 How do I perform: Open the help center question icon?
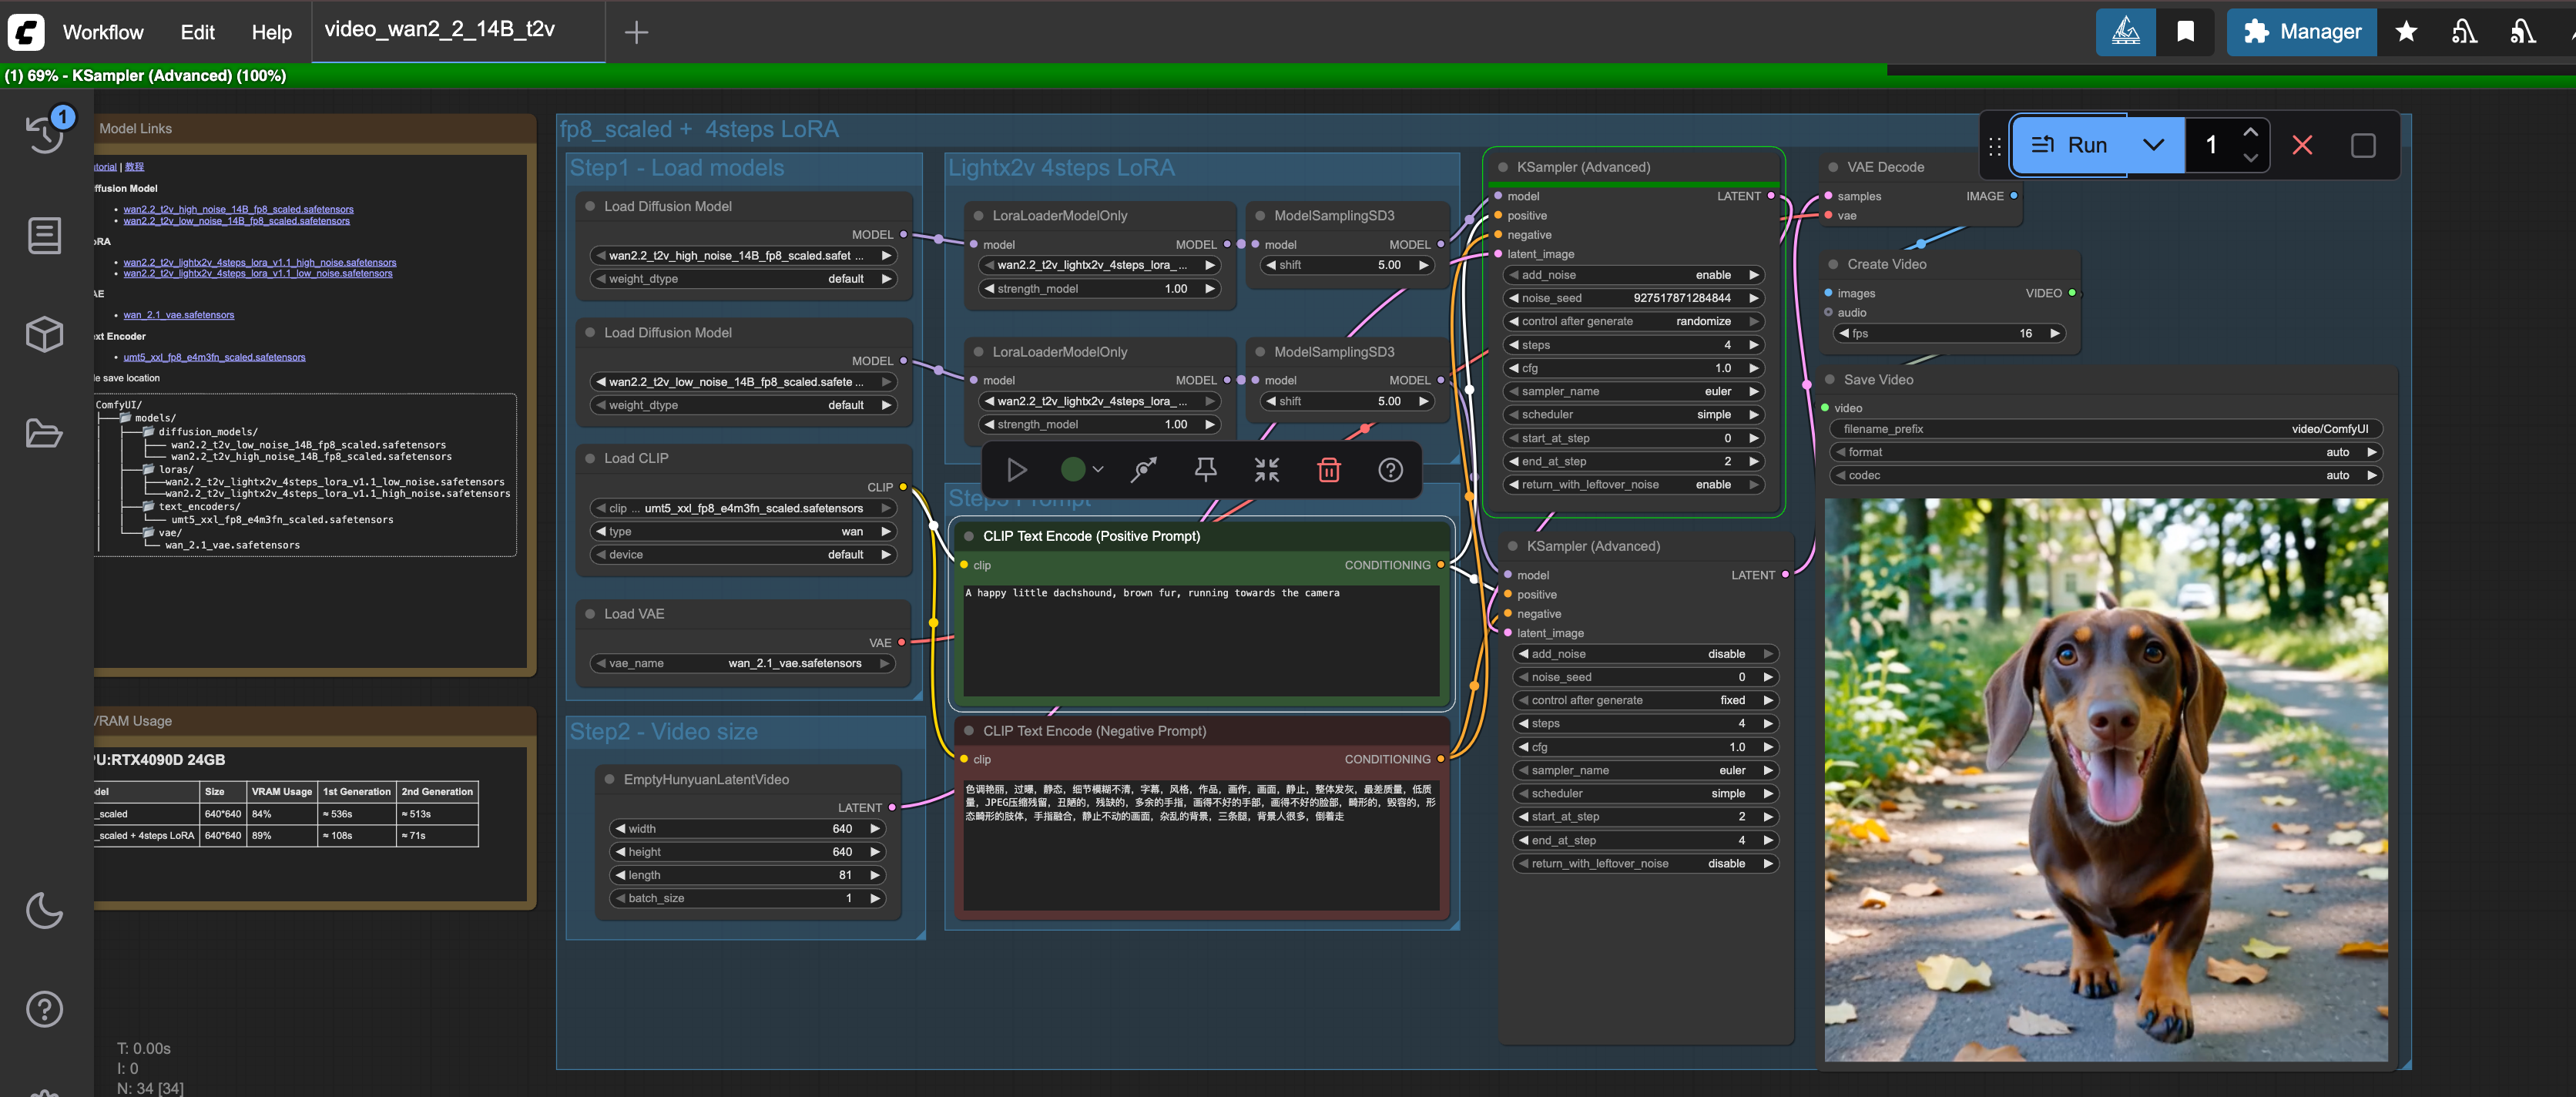click(44, 1009)
